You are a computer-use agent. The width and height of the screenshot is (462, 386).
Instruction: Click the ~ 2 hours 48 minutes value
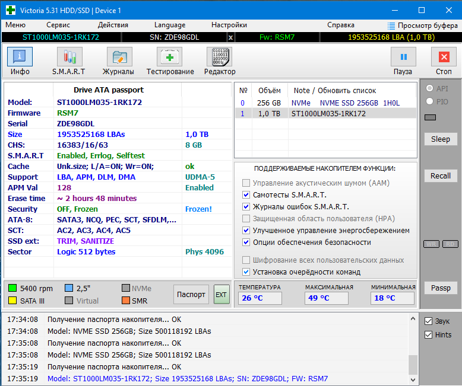coord(97,198)
